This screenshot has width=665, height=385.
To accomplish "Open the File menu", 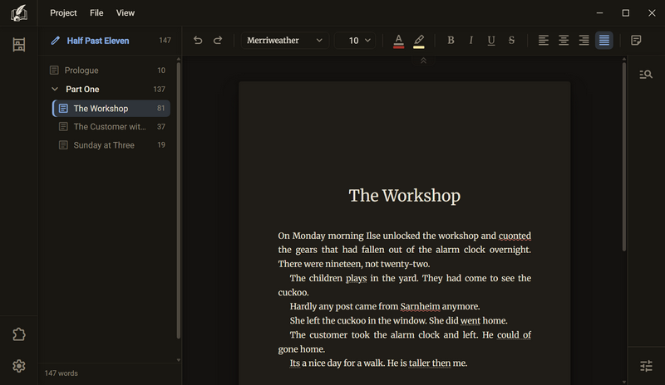I will [96, 13].
